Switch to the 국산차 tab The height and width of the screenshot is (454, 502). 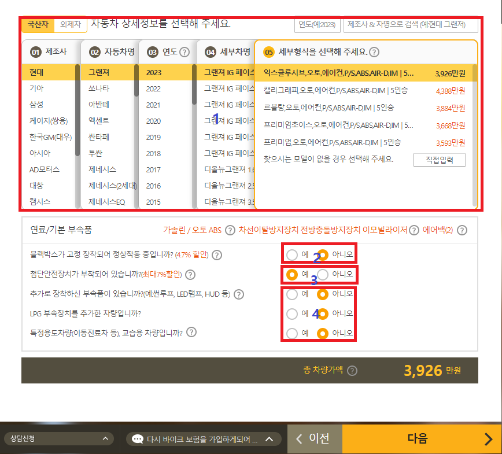pos(38,24)
